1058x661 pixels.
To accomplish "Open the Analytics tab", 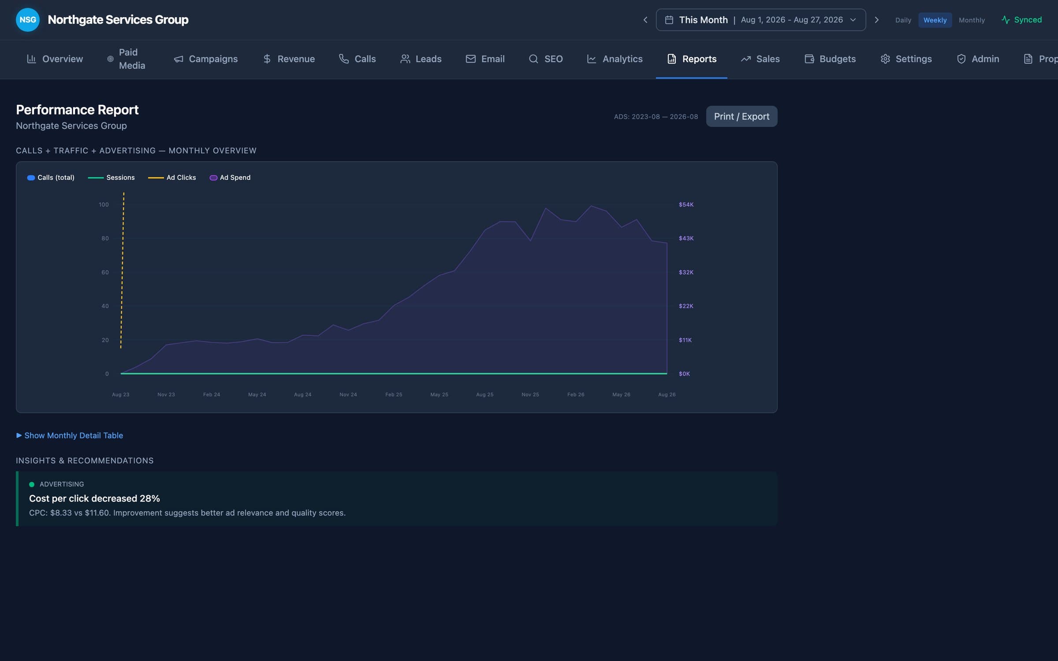I will click(615, 59).
